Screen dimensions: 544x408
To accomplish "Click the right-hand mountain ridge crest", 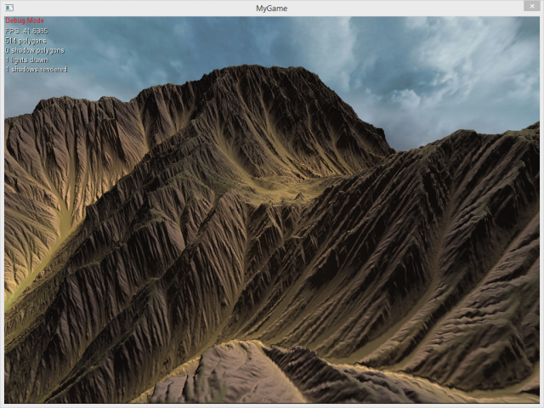I will coord(476,134).
